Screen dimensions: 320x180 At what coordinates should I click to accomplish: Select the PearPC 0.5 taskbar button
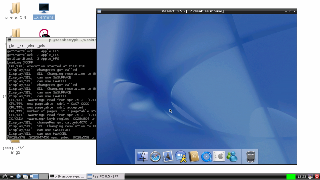click(x=105, y=176)
